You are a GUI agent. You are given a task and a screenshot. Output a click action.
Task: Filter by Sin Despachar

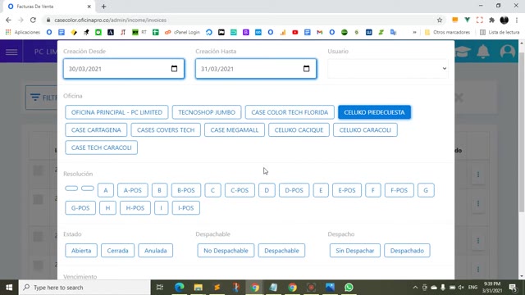[355, 251]
